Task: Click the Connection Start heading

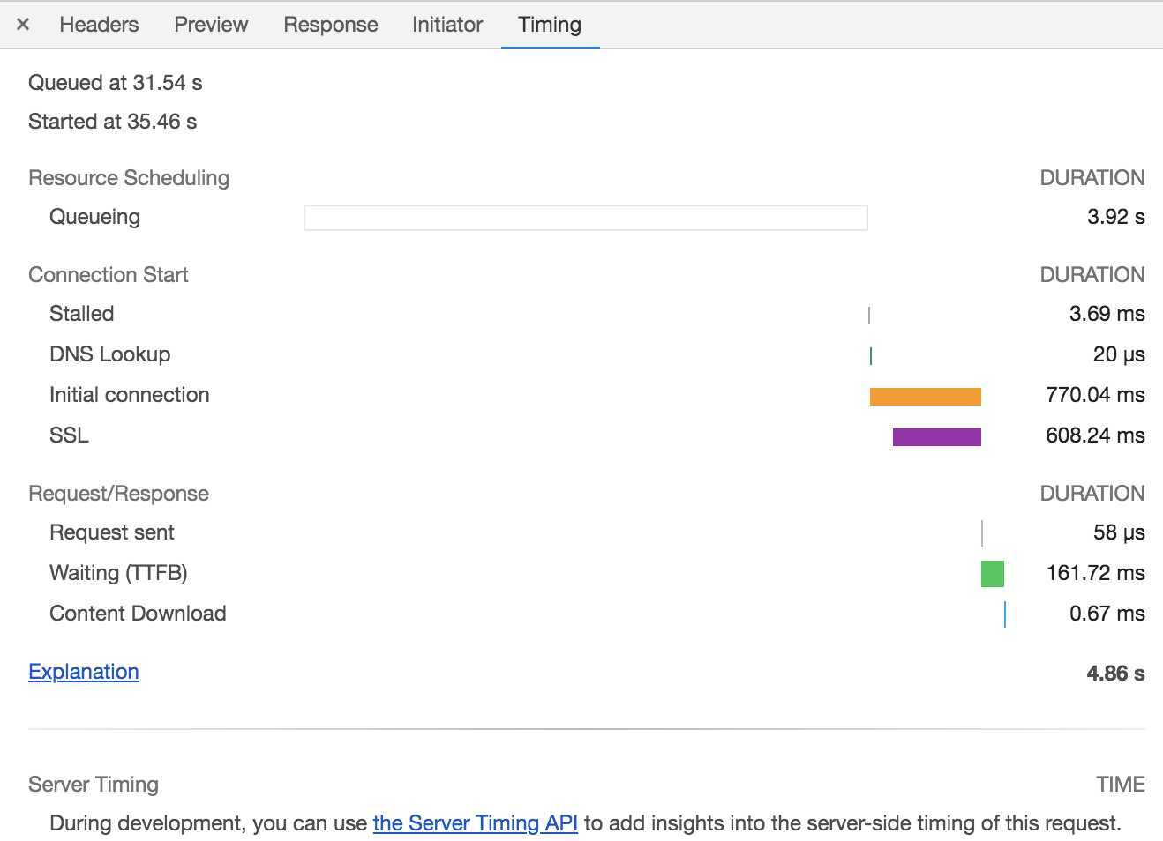Action: (x=109, y=275)
